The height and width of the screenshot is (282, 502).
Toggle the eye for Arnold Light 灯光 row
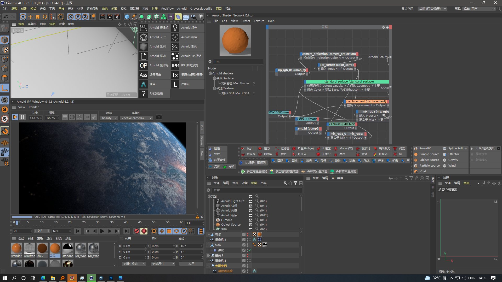[250, 201]
